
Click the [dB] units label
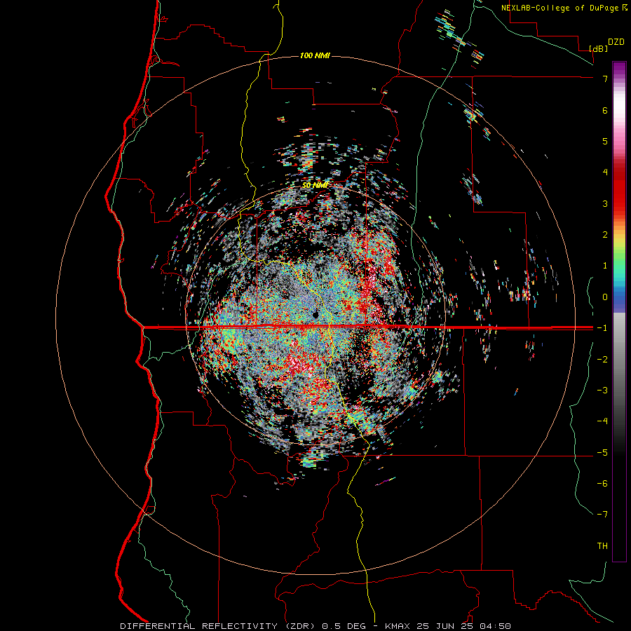(598, 49)
